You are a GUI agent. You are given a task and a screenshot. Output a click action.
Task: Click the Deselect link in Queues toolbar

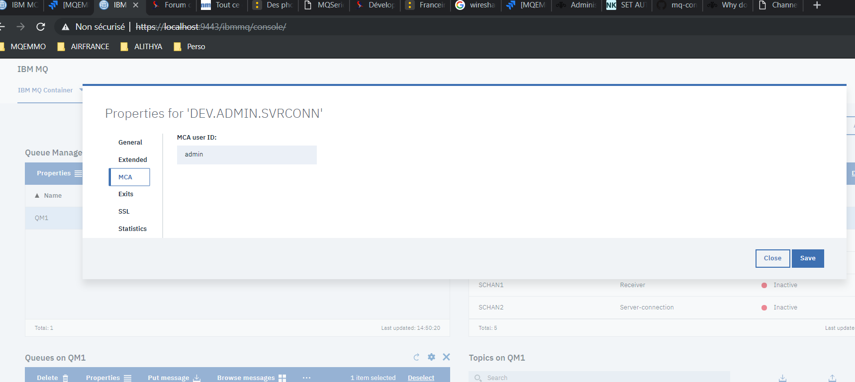pos(421,378)
